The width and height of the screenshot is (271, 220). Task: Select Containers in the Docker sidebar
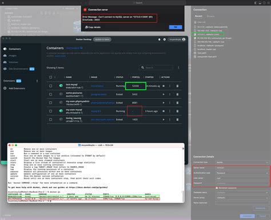point(12,49)
